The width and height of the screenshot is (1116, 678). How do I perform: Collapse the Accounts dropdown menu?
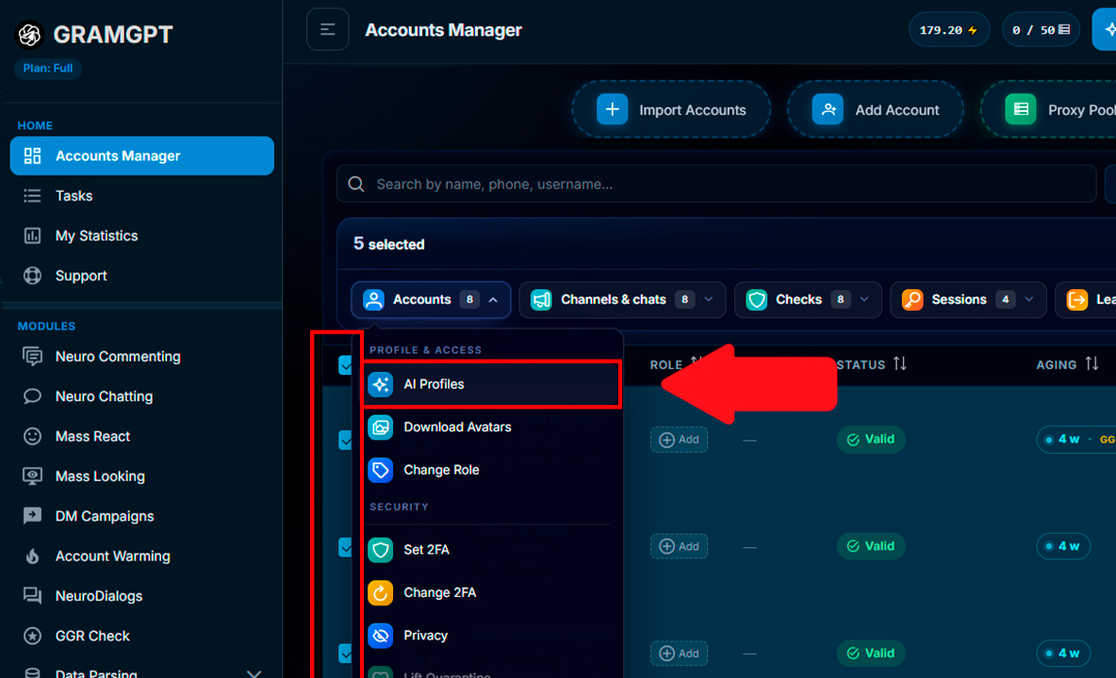click(431, 299)
